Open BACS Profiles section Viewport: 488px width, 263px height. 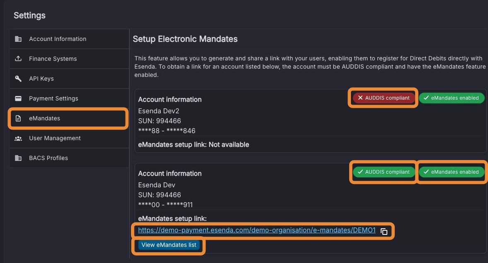coord(69,158)
